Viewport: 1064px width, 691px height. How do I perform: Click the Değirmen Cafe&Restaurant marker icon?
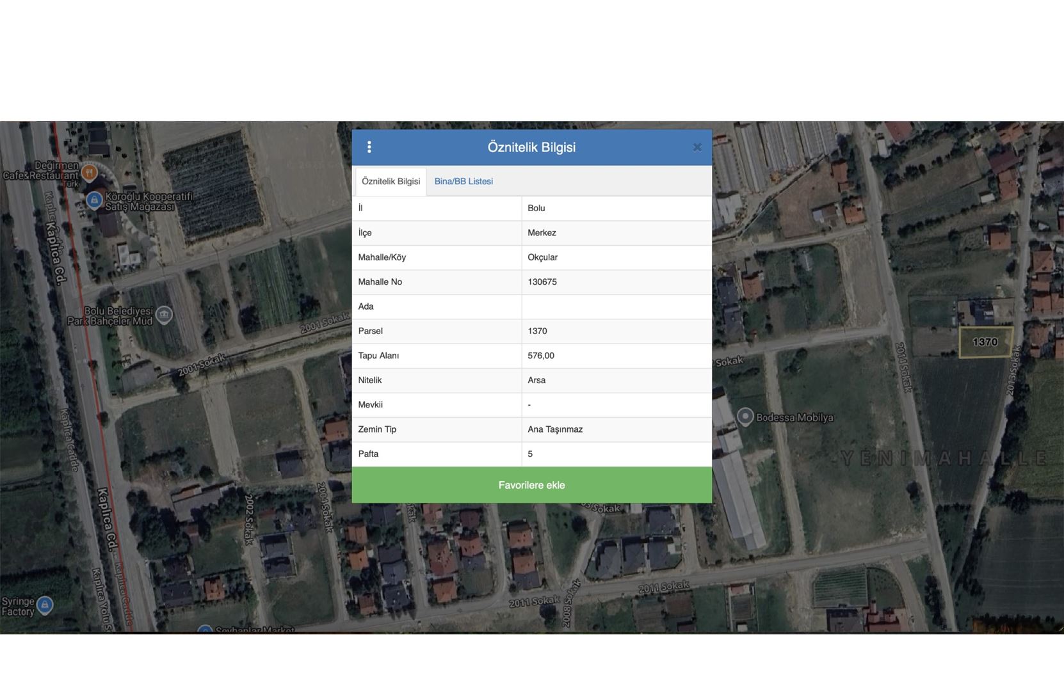click(89, 172)
